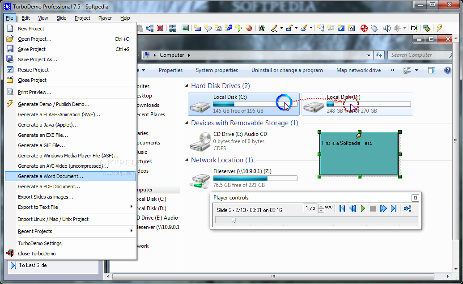Image resolution: width=463 pixels, height=284 pixels.
Task: Open eraser brush tool dropdown arrow
Action: click(311, 28)
